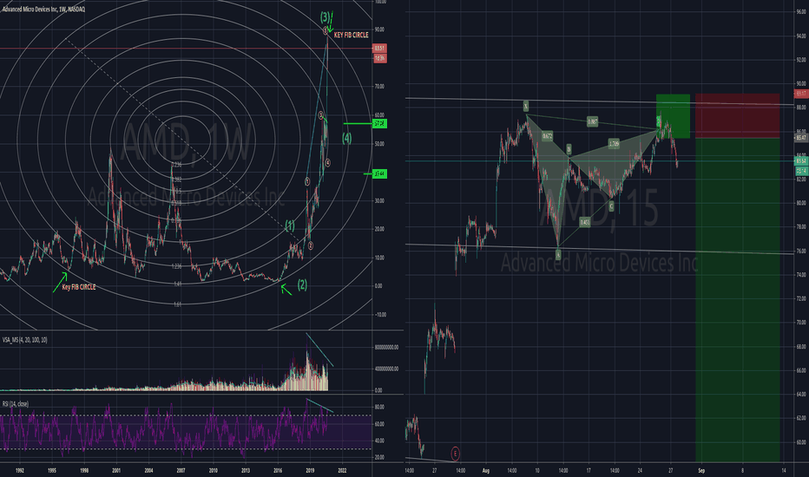Click the 2007 label on weekly time axis
Screen dimensions: 809x477
pos(181,470)
